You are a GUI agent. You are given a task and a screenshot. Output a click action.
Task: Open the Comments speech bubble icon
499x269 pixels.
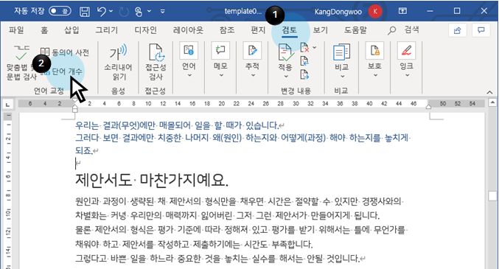[481, 30]
